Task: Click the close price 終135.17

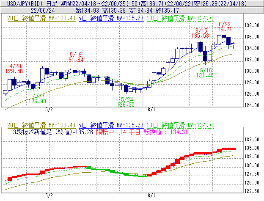Action: click(x=167, y=11)
